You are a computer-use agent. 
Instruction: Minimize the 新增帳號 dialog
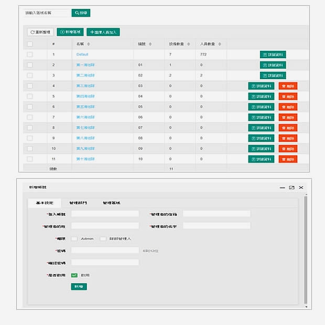(x=283, y=188)
